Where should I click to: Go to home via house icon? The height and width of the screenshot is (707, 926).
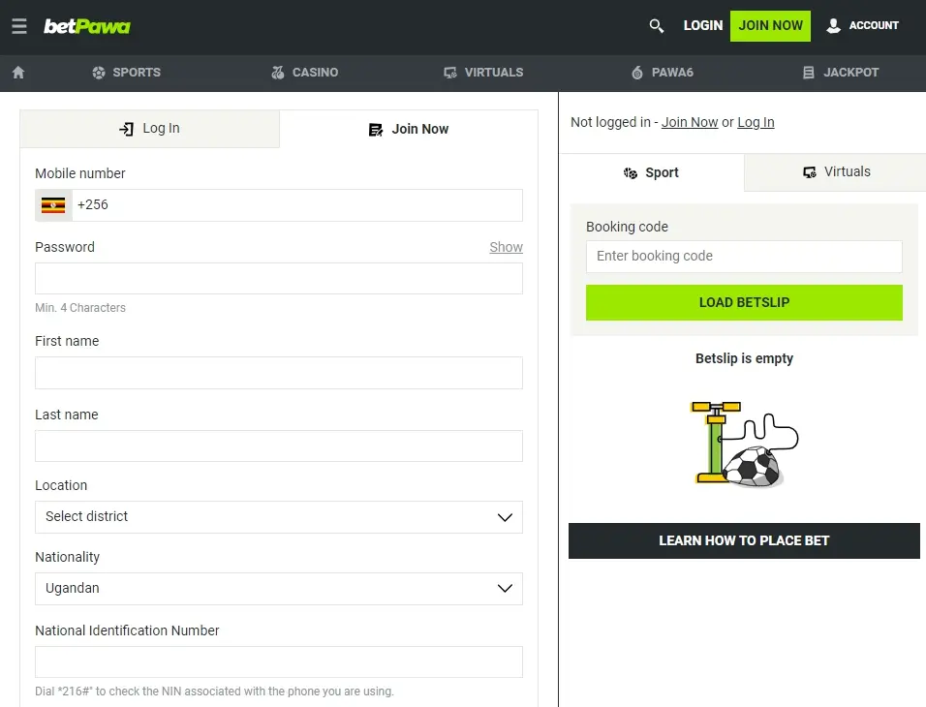coord(18,72)
